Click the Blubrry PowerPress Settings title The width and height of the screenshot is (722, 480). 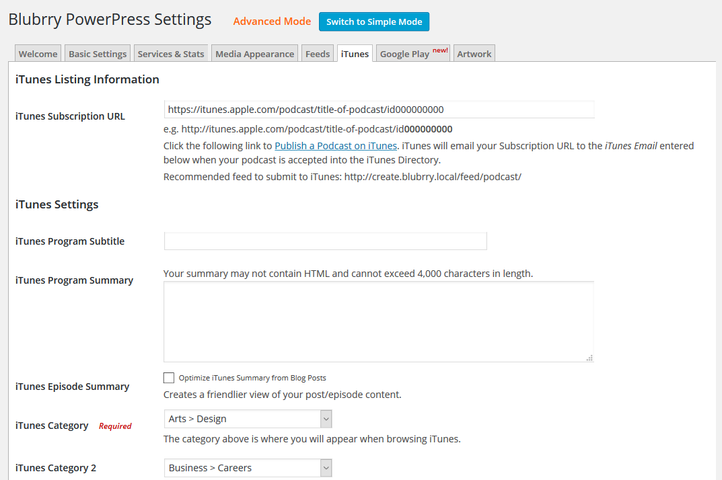[110, 19]
